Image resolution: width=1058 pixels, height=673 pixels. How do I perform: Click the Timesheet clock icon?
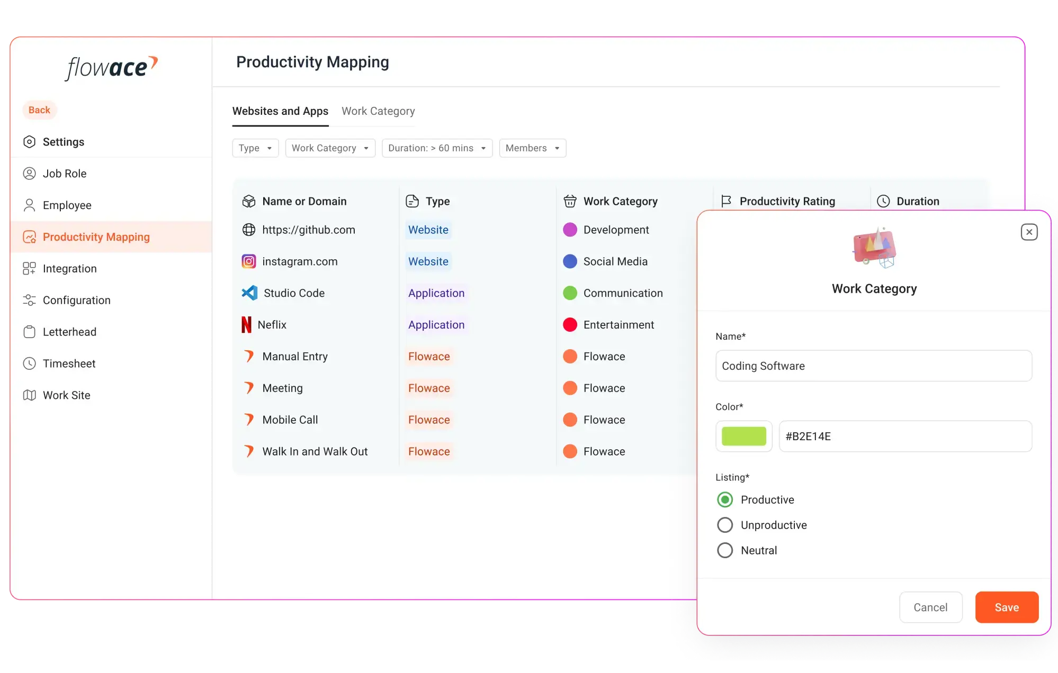(30, 363)
